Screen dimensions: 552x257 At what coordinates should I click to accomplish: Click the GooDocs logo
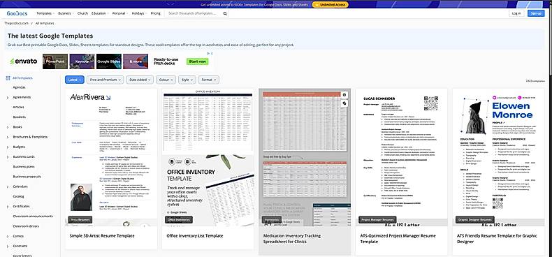17,13
